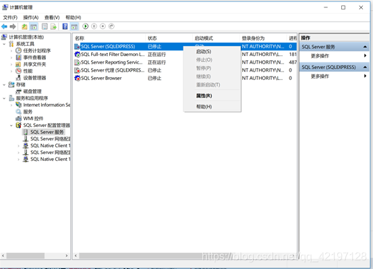Collapse the SQL Server 服务 actions section

click(365, 47)
